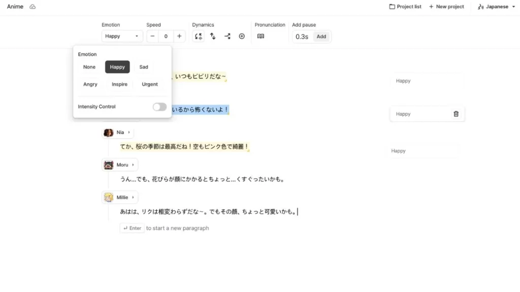The width and height of the screenshot is (520, 292).
Task: Click Millie's line starting あはは
Action: pyautogui.click(x=208, y=211)
